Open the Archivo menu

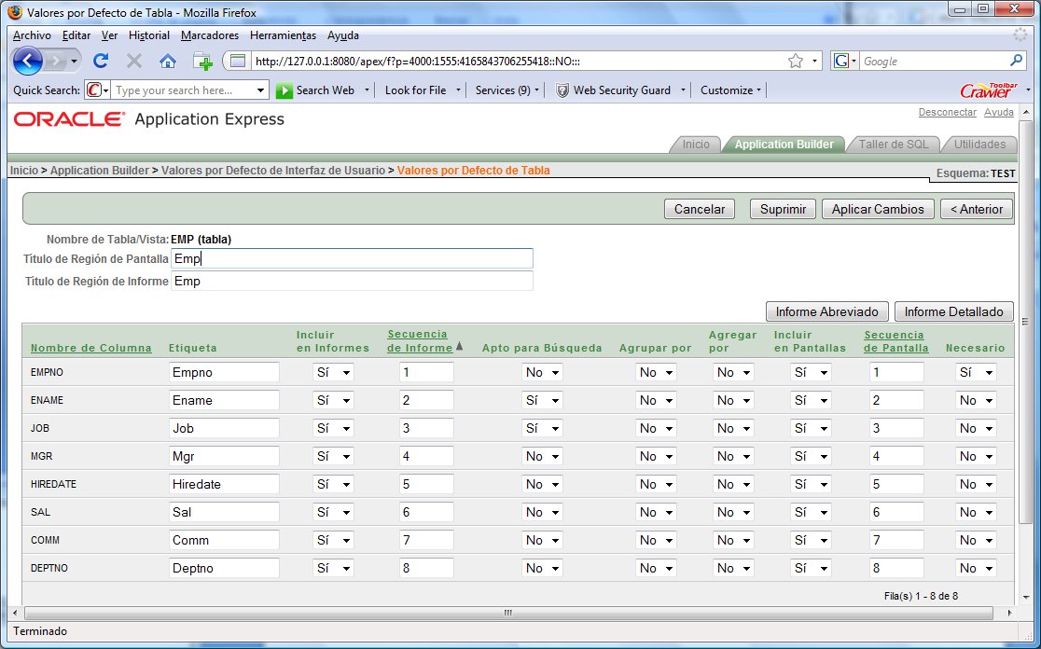[x=32, y=35]
